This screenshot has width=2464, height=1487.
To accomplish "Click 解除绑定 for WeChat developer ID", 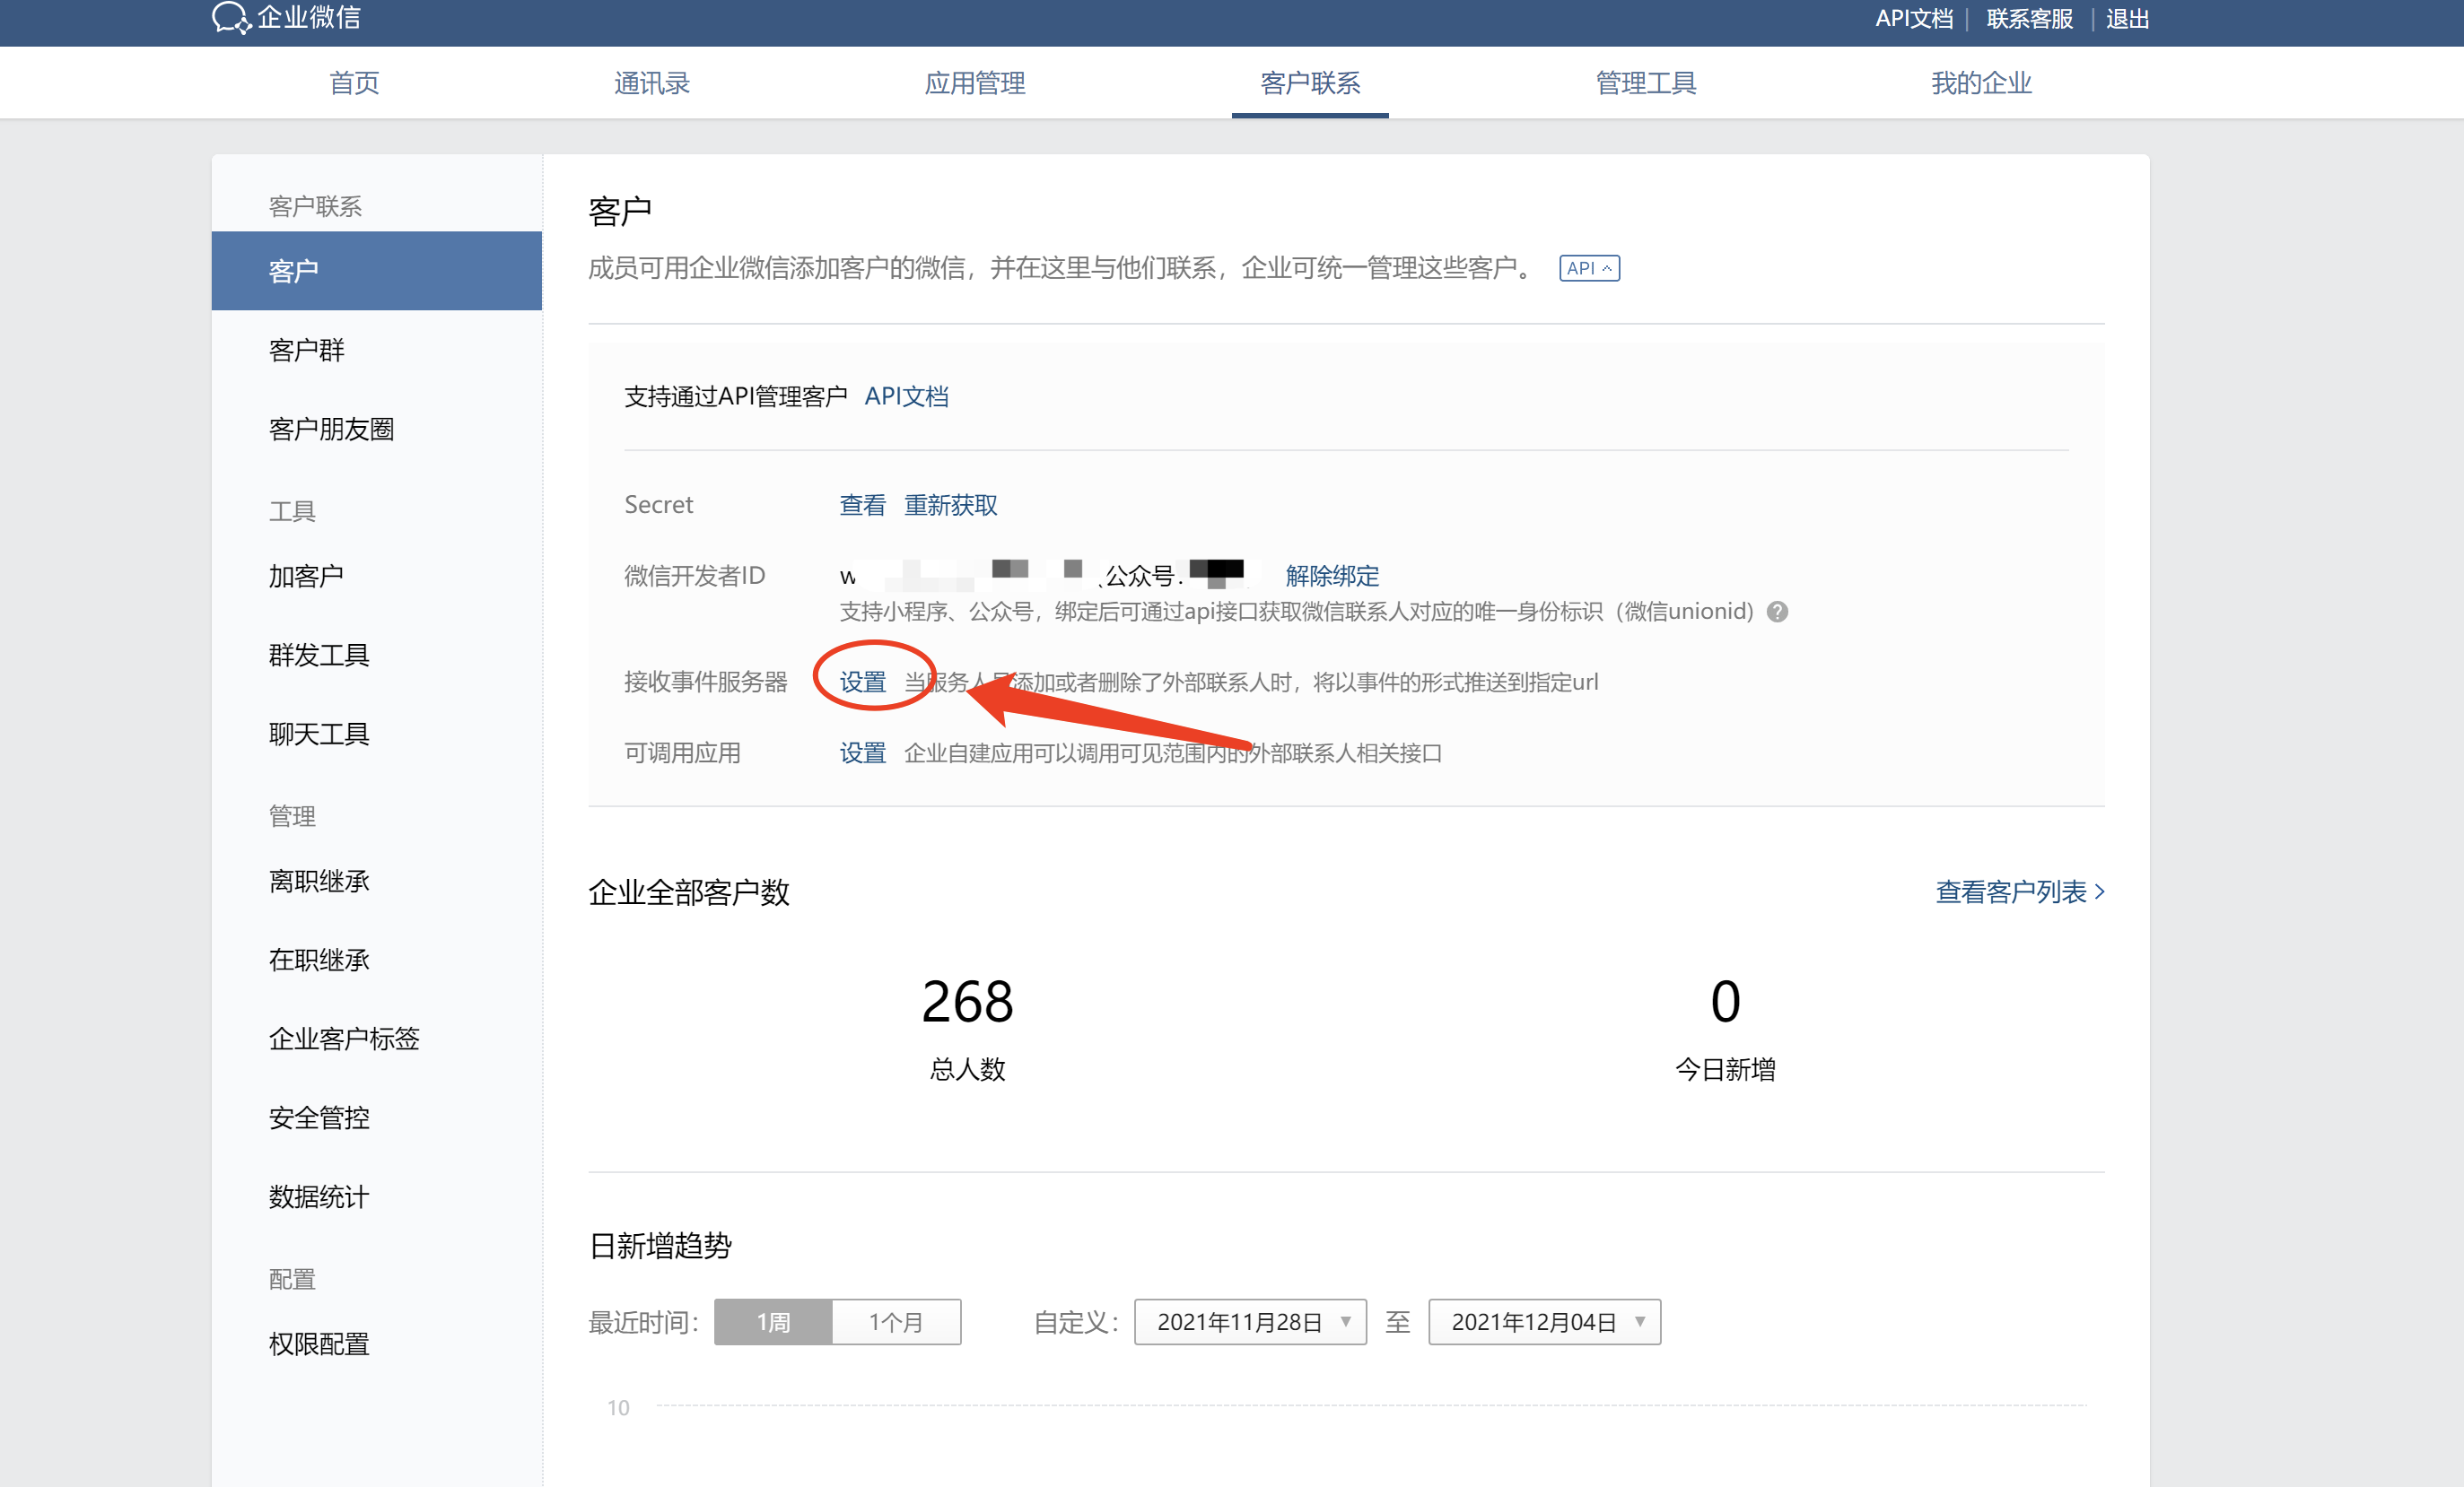I will click(1332, 576).
